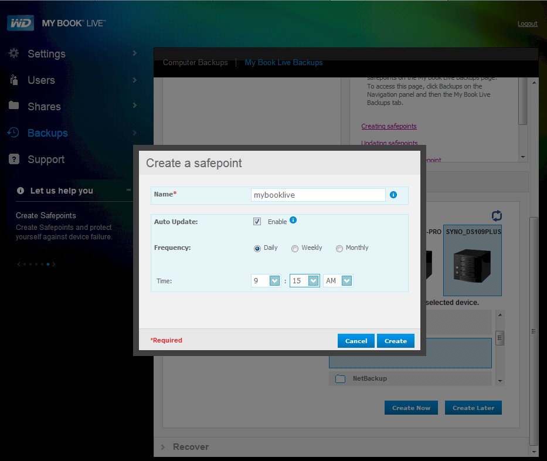
Task: Click the refresh devices icon
Action: tap(497, 216)
